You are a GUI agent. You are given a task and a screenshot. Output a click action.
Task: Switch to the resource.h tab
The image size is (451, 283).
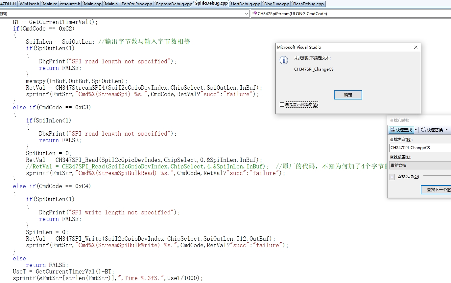[70, 4]
